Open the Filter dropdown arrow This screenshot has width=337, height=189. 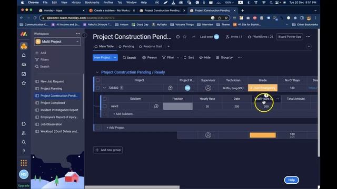click(x=178, y=58)
